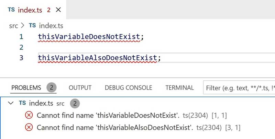The width and height of the screenshot is (275, 139).
Task: Click the TS file icon in breadcrumb
Action: [32, 25]
